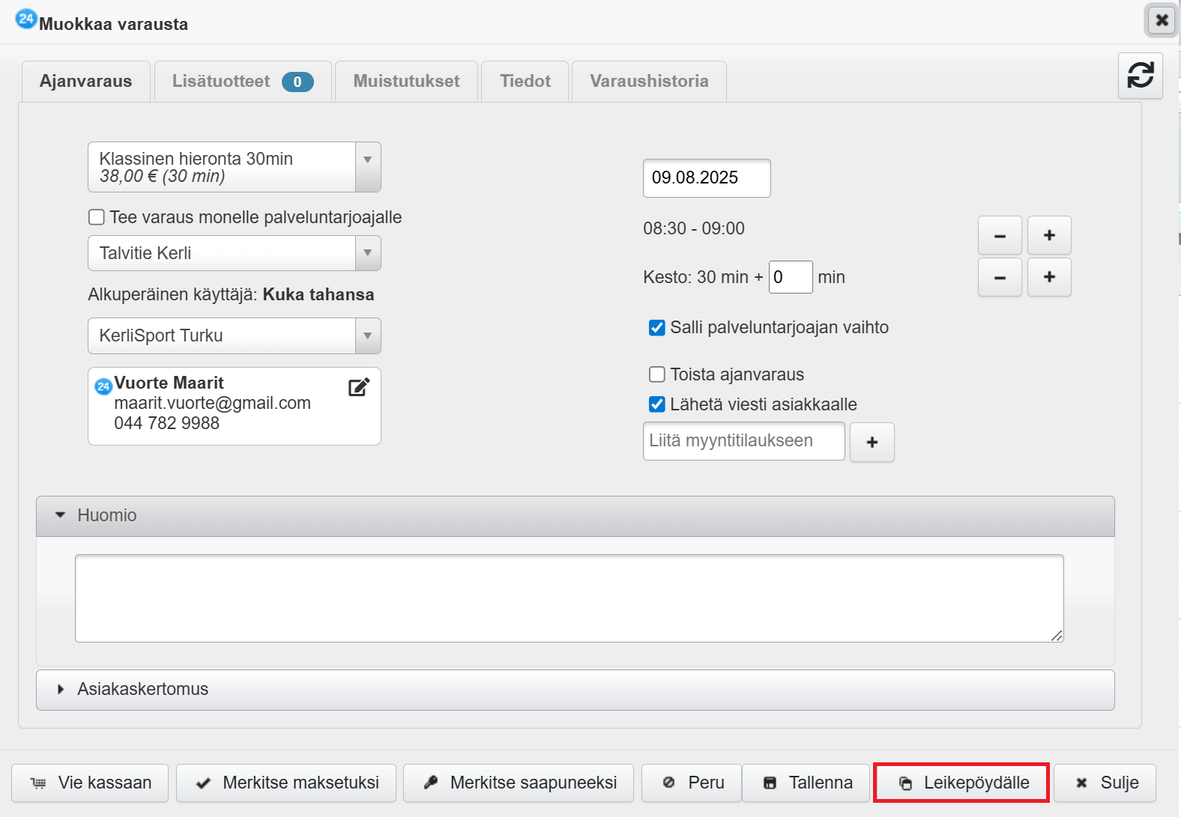The image size is (1181, 817).
Task: Click plus button next to Liitä myyntitilaukseen
Action: click(872, 442)
